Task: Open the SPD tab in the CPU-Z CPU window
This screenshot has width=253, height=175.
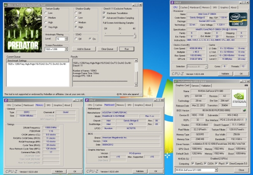Action: tap(215, 8)
